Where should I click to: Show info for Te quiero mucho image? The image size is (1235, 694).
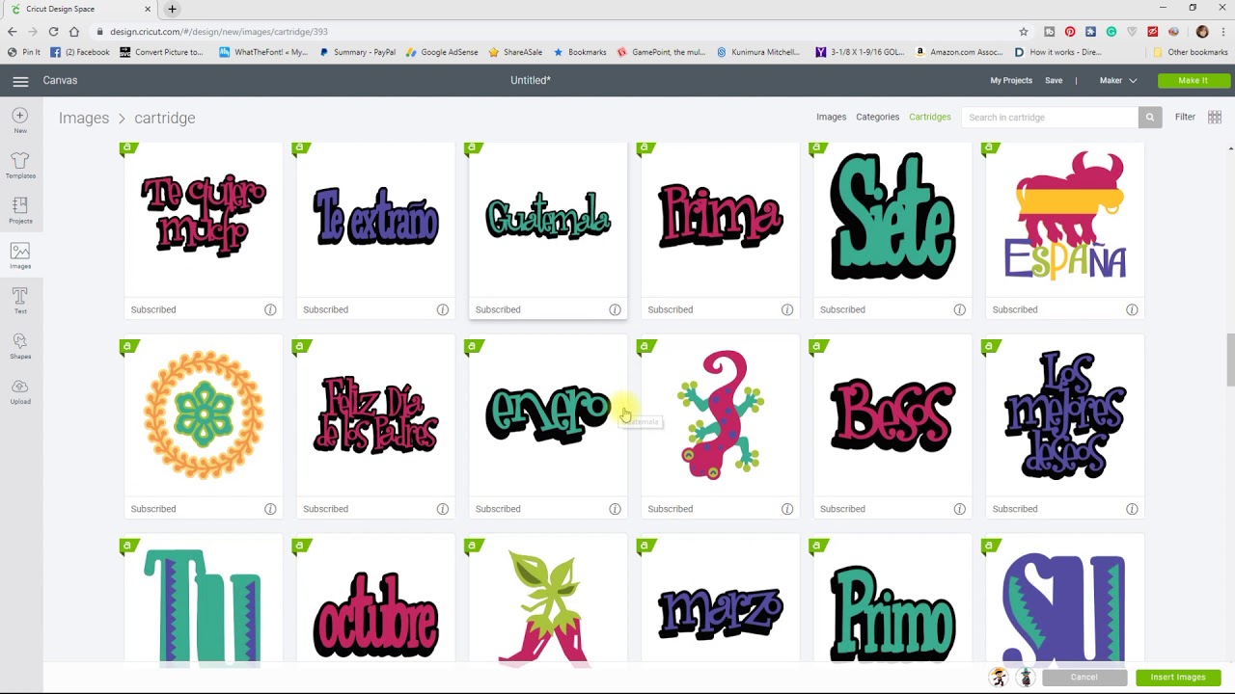270,309
